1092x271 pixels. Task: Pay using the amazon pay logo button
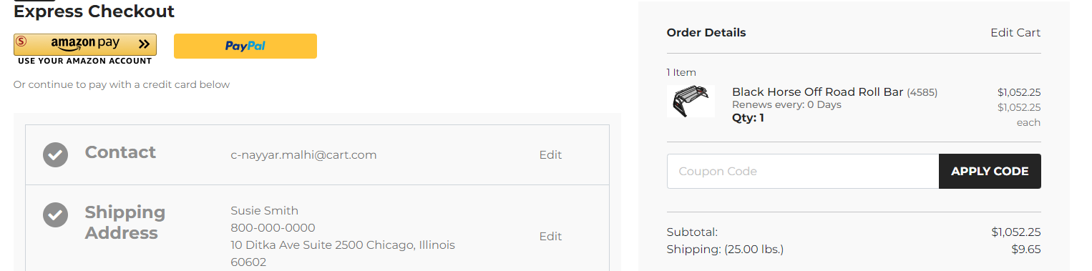coord(85,44)
